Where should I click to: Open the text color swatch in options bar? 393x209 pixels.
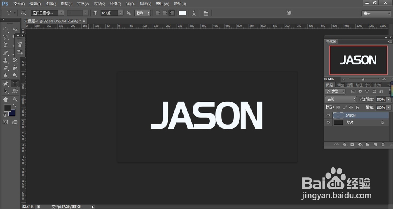(182, 13)
